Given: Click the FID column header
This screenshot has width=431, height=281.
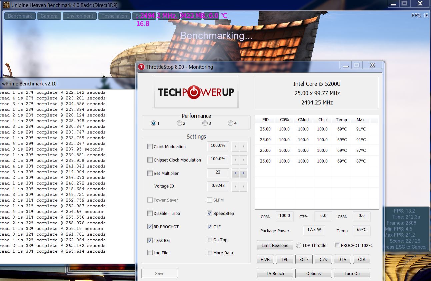Looking at the screenshot, I should coord(265,119).
